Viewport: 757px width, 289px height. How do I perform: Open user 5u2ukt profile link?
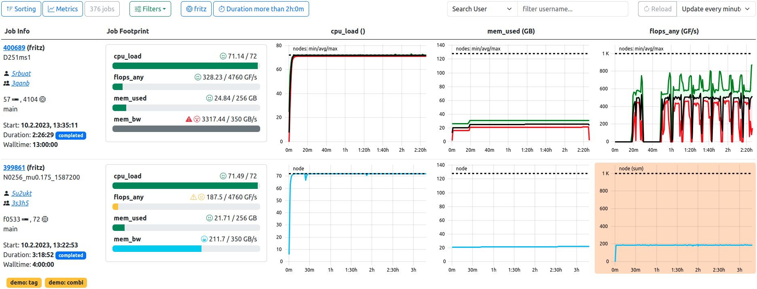point(22,193)
